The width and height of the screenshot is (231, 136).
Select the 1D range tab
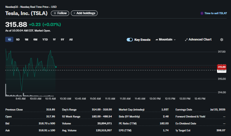click(x=9, y=39)
